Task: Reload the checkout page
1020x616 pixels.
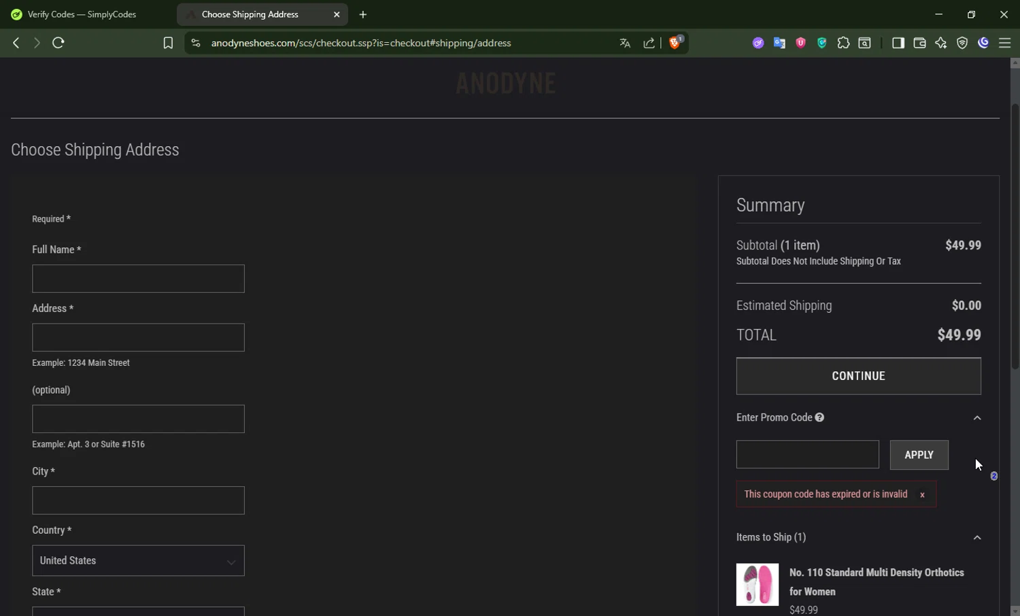Action: [x=58, y=43]
